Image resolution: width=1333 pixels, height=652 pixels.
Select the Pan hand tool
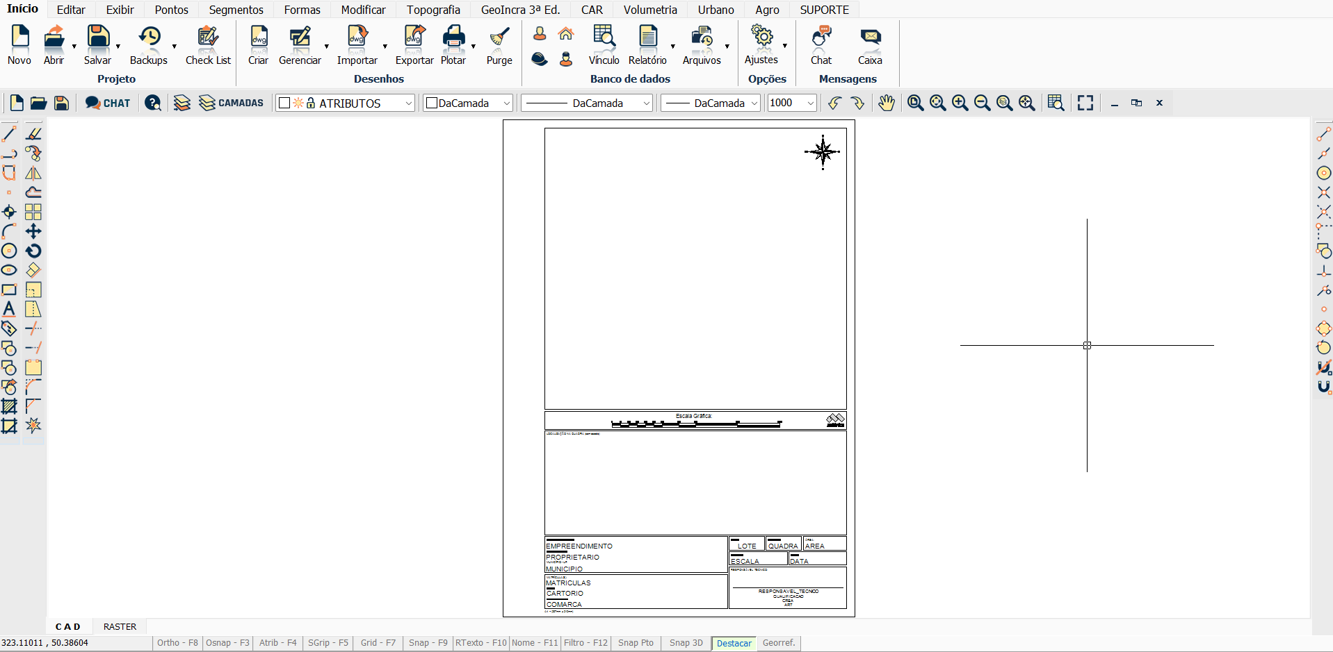click(886, 103)
